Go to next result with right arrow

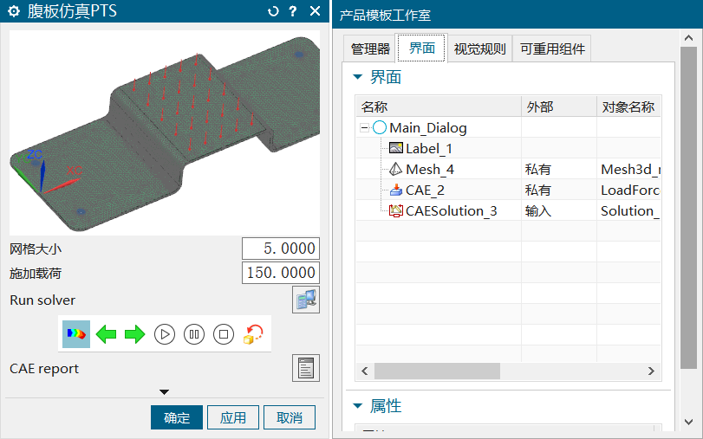pos(135,334)
